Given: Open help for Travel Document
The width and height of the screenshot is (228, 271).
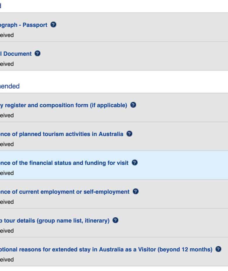Looking at the screenshot, I should pos(37,54).
